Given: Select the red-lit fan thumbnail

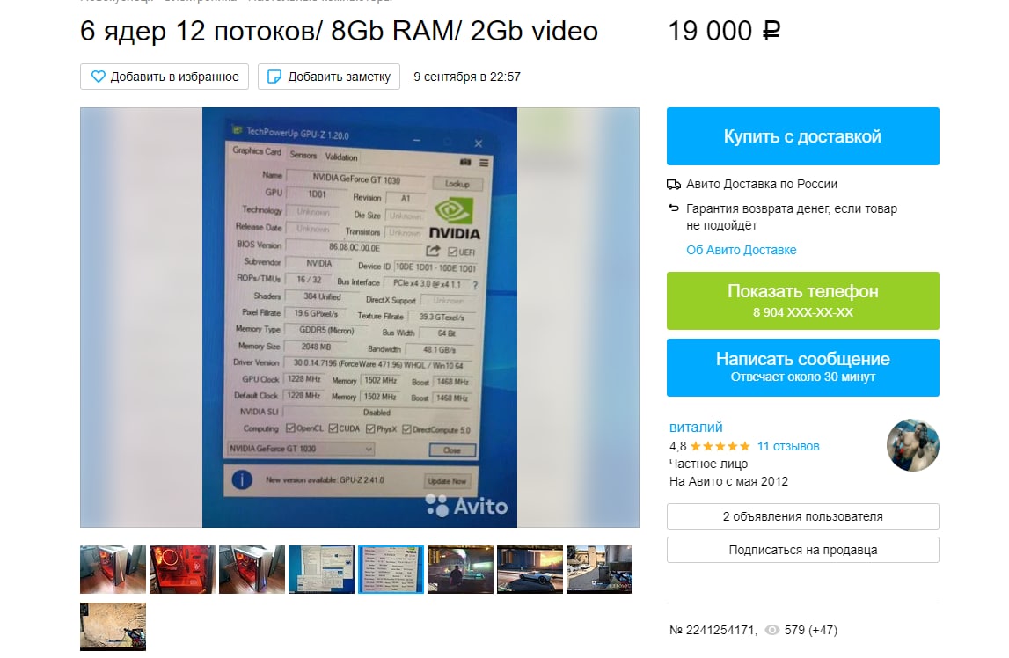Looking at the screenshot, I should click(182, 569).
